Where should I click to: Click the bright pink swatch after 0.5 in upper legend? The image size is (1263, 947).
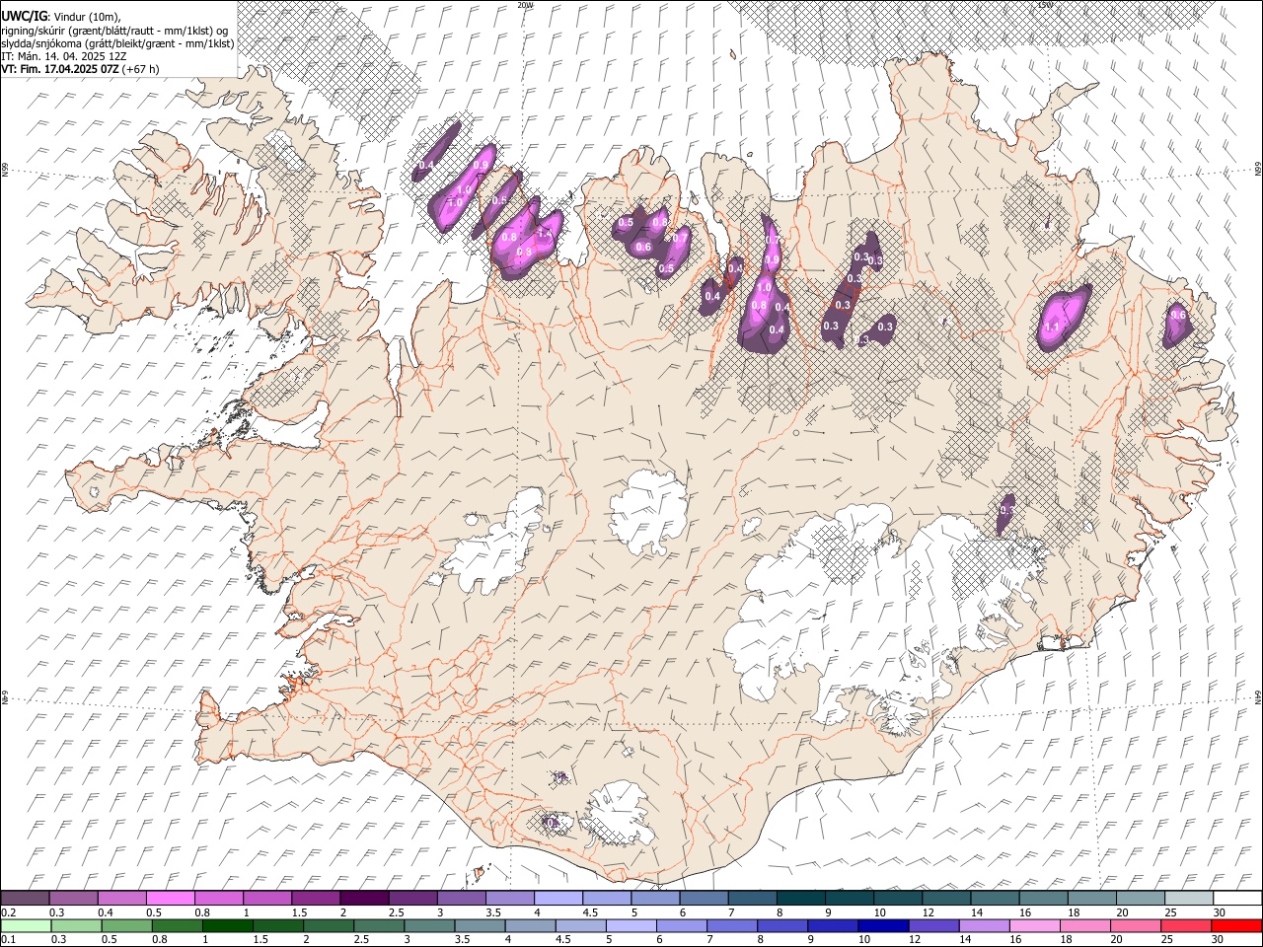click(170, 899)
